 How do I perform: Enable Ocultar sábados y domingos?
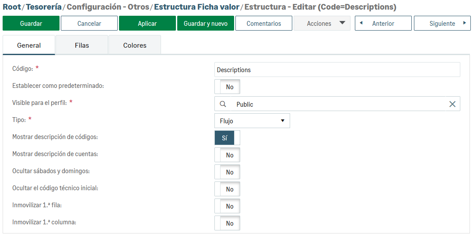tap(227, 172)
